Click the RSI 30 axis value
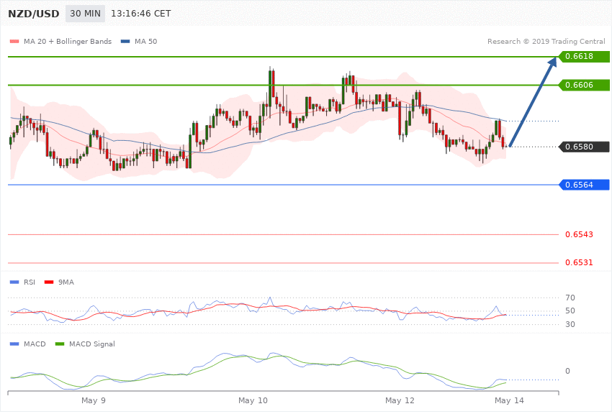This screenshot has width=612, height=414. pyautogui.click(x=570, y=324)
